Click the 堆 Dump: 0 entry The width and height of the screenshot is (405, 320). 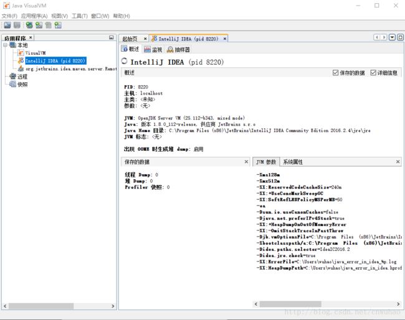click(x=139, y=181)
